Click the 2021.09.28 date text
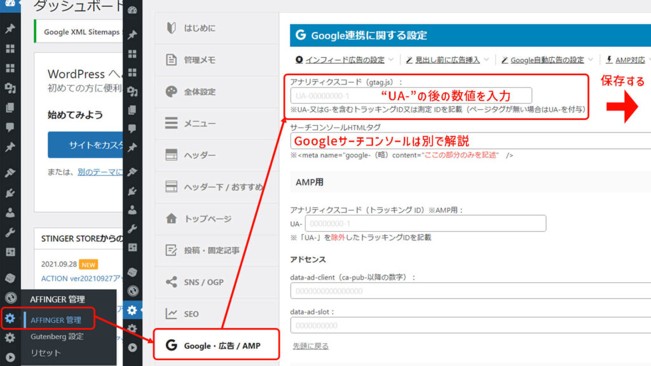Viewport: 651px width, 366px height. (x=59, y=264)
